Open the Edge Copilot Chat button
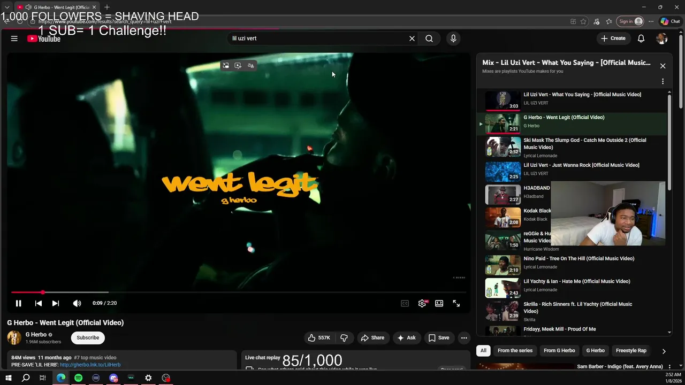 coord(670,21)
